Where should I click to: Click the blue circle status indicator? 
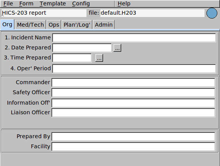click(x=212, y=13)
